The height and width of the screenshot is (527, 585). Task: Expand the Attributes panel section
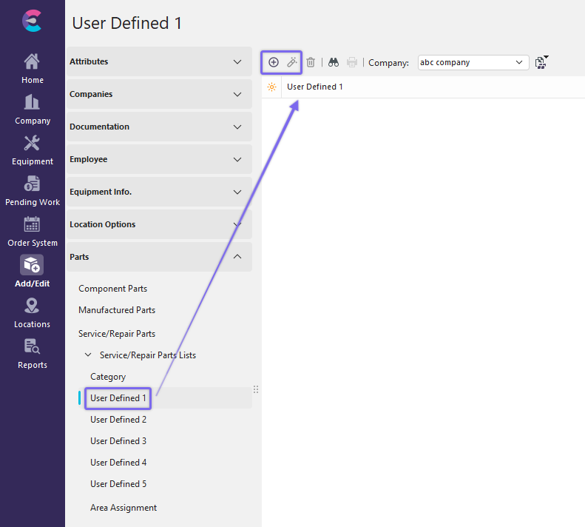[x=159, y=61]
